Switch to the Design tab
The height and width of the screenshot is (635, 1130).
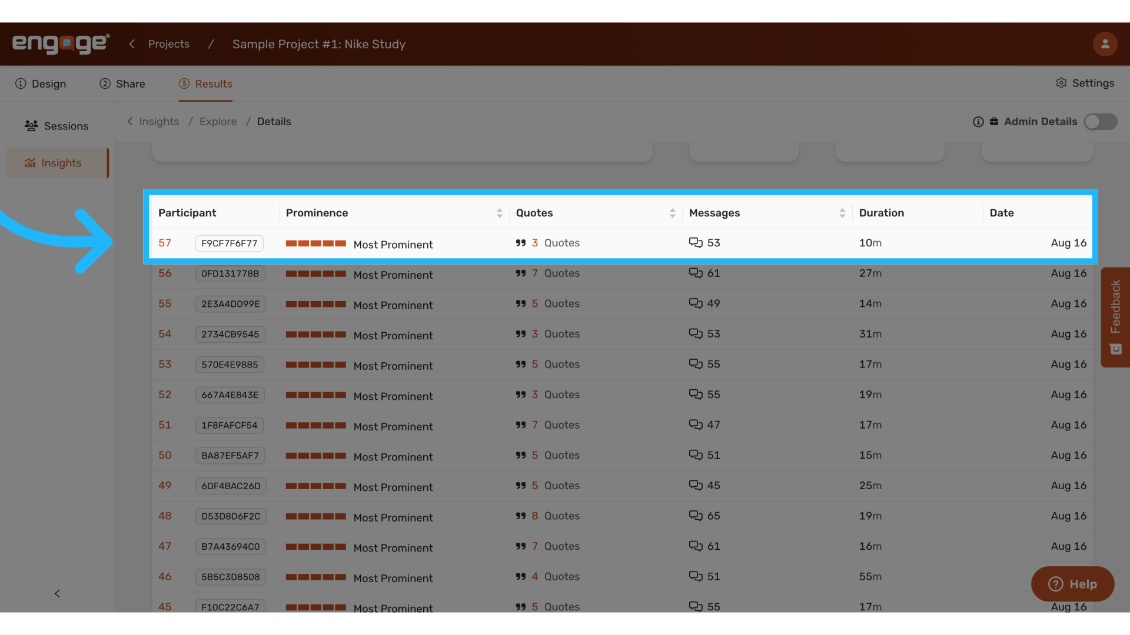(x=41, y=83)
